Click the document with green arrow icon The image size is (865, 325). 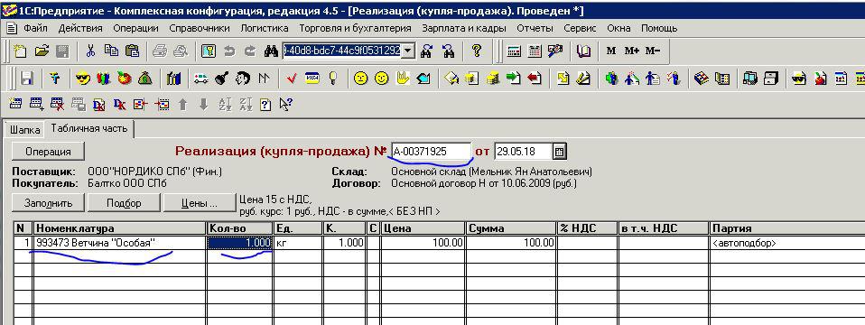pyautogui.click(x=513, y=79)
